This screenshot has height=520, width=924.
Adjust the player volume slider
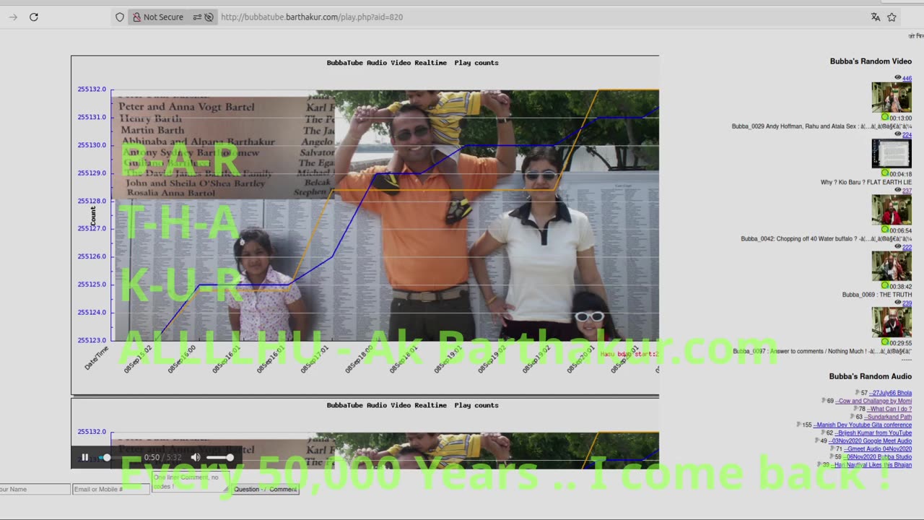[x=220, y=457]
